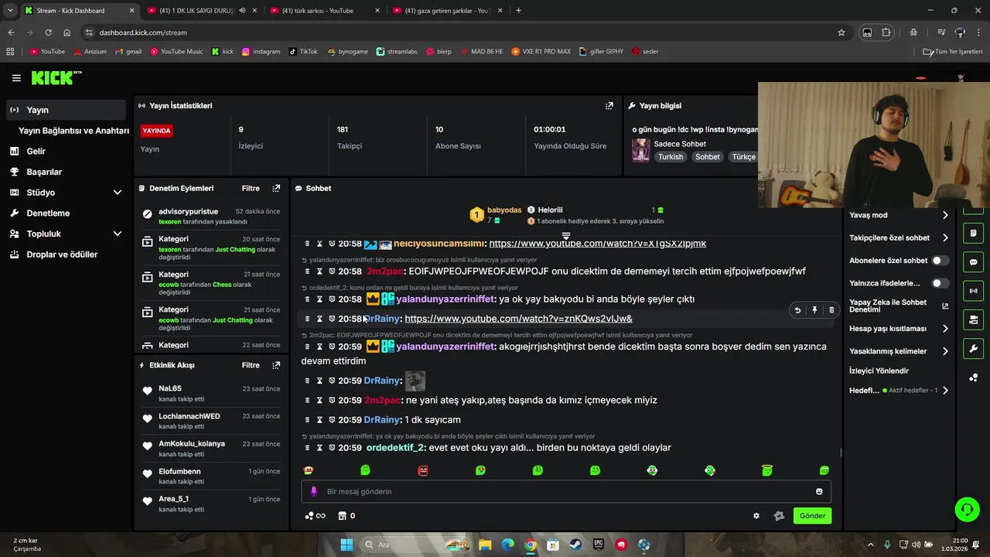Insert the halo emote from emote row
The width and height of the screenshot is (990, 557).
766,470
